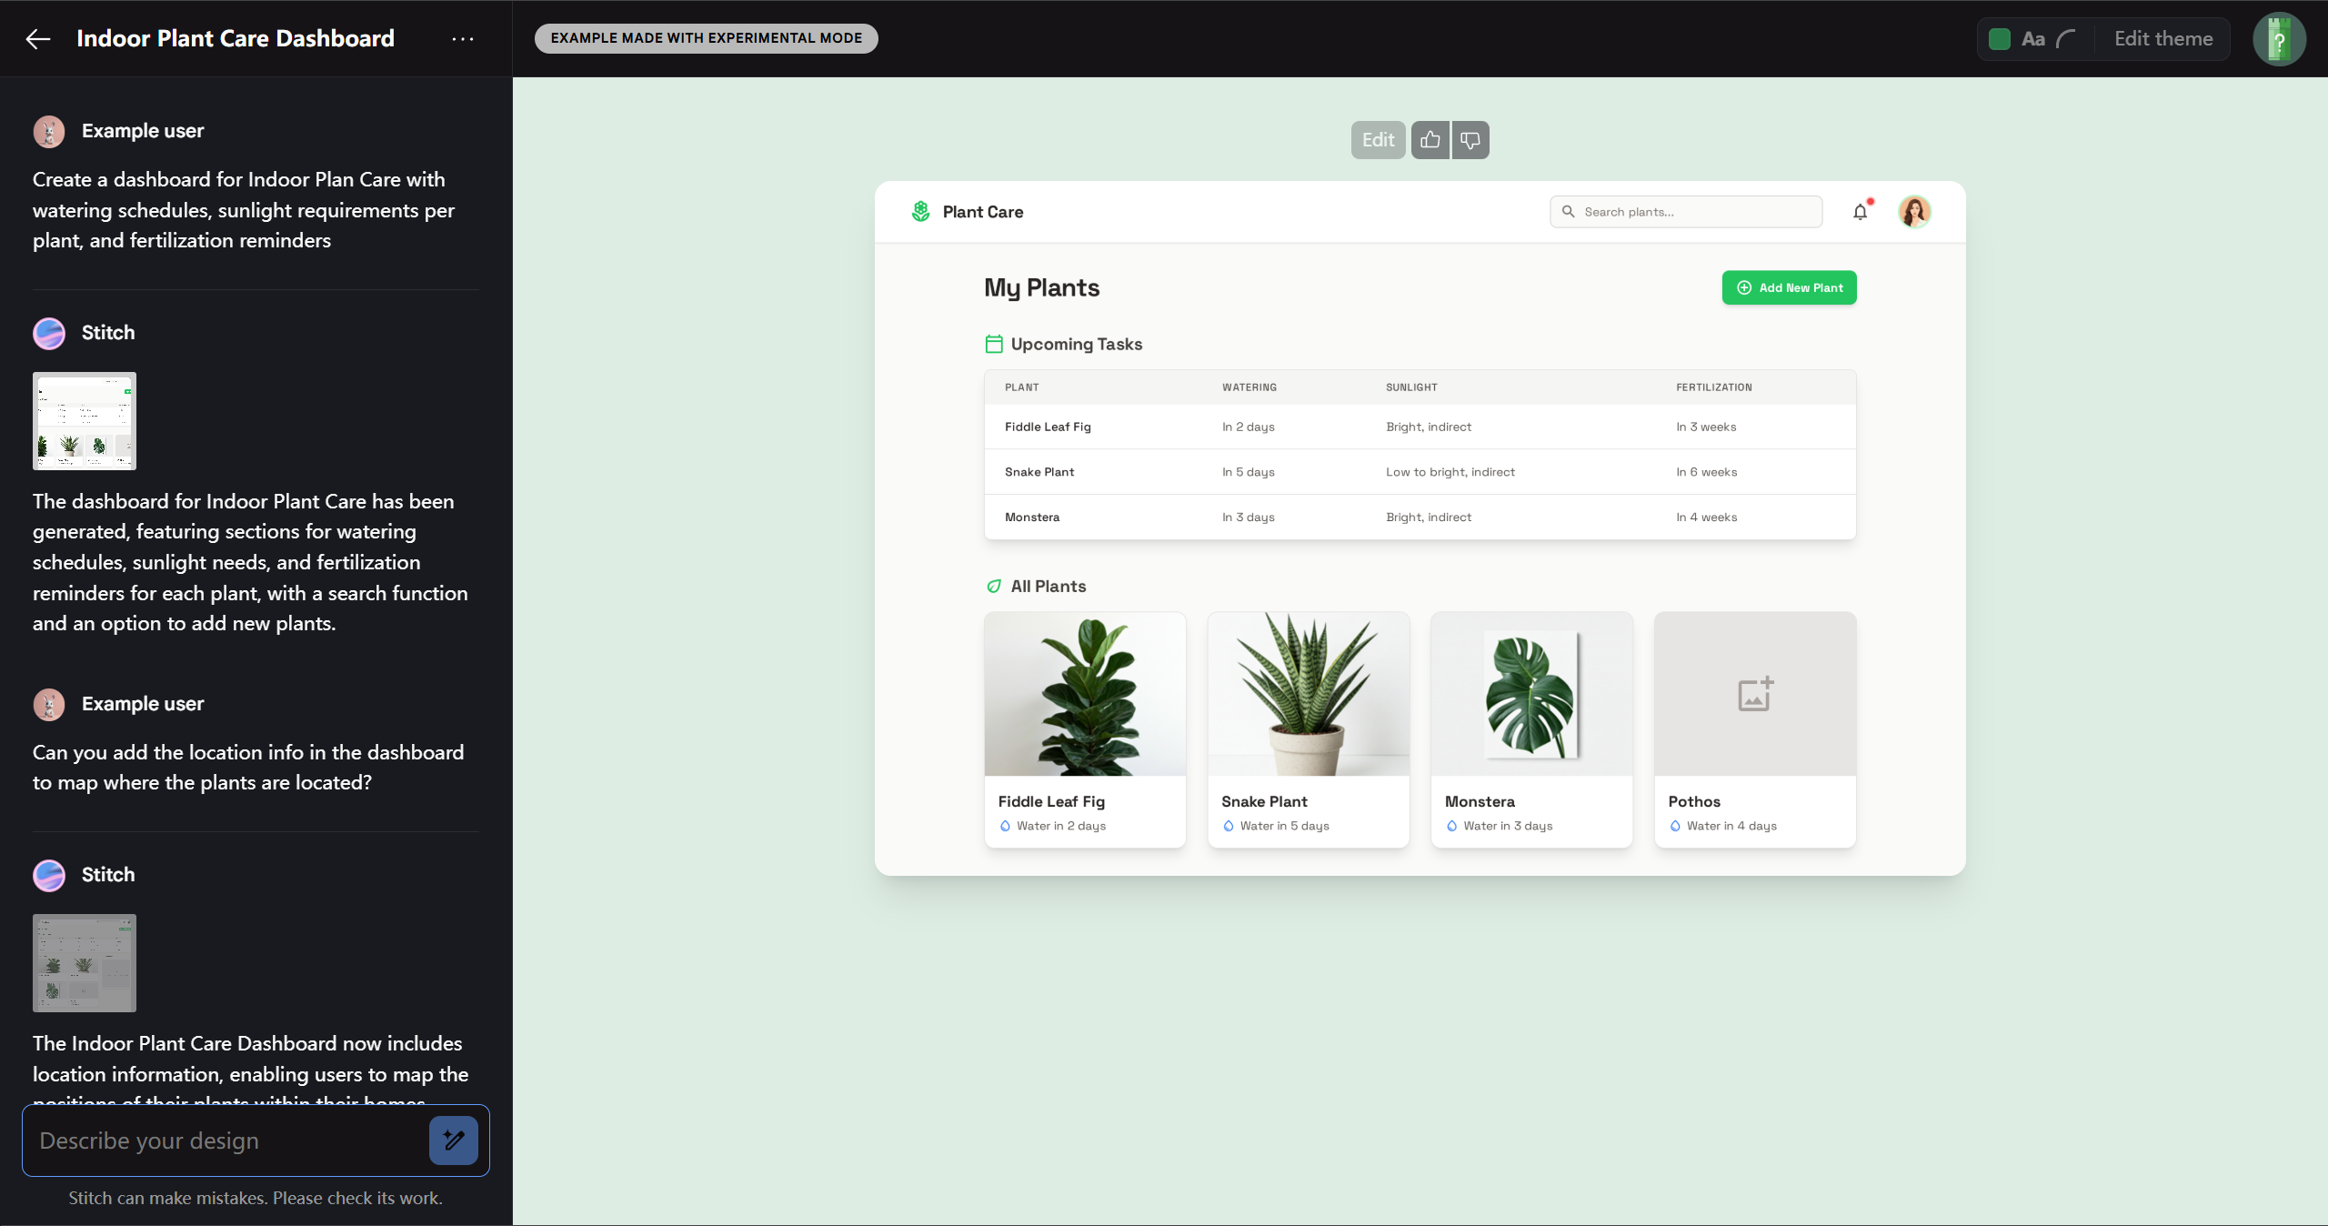
Task: Open the three-dot project options menu
Action: tap(463, 39)
